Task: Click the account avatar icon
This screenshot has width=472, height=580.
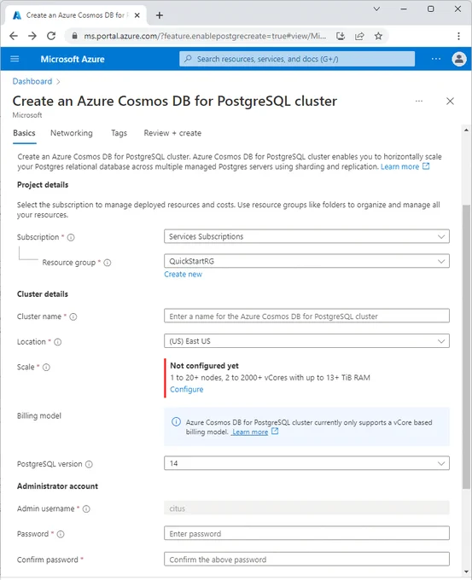Action: pos(459,59)
